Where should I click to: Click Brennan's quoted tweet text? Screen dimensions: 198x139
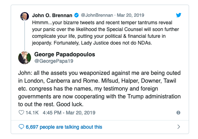(x=106, y=33)
